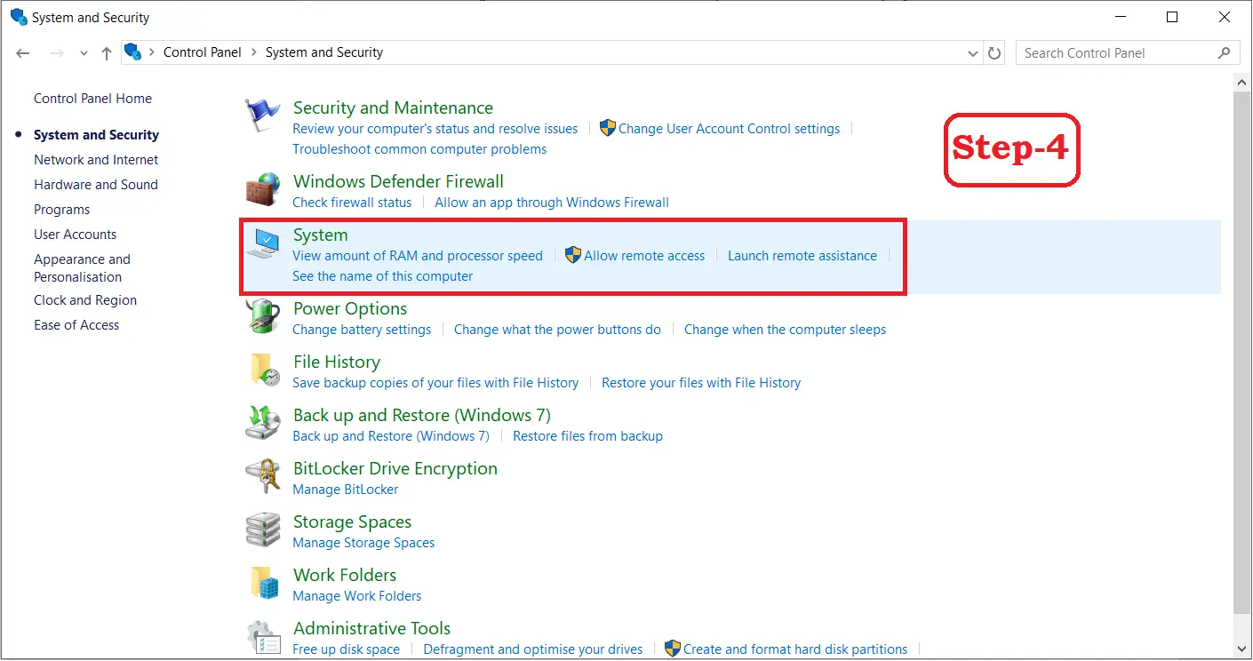This screenshot has width=1253, height=661.
Task: Click the BitLocker Drive Encryption keys icon
Action: click(263, 477)
